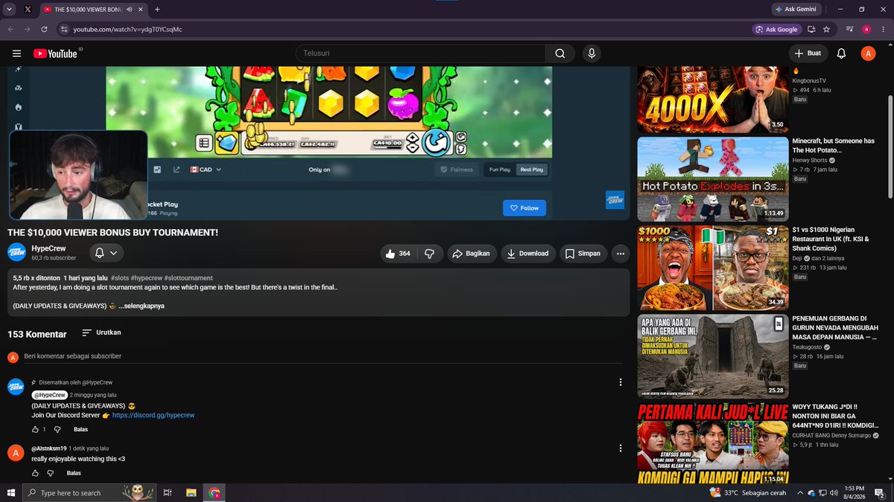Dislike the Alstnksm19 comment

pyautogui.click(x=51, y=473)
